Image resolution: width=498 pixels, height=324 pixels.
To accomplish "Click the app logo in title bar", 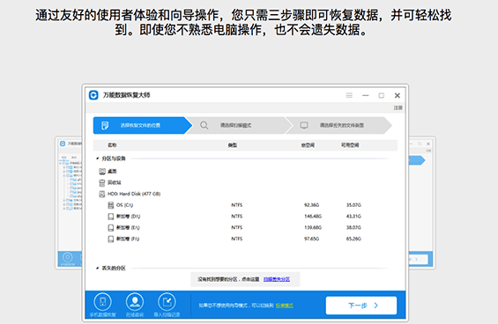I will tap(93, 95).
